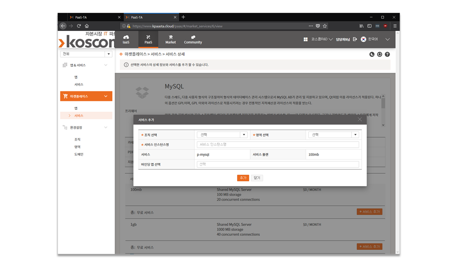Screen dimensions: 457x267
Task: Toggle the browser sidebar icon
Action: coord(369,26)
